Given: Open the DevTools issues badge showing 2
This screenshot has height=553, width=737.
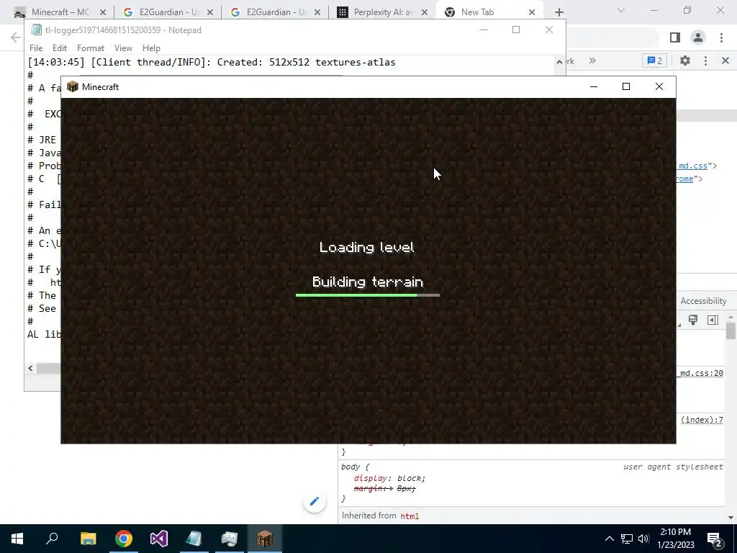Looking at the screenshot, I should coord(655,60).
